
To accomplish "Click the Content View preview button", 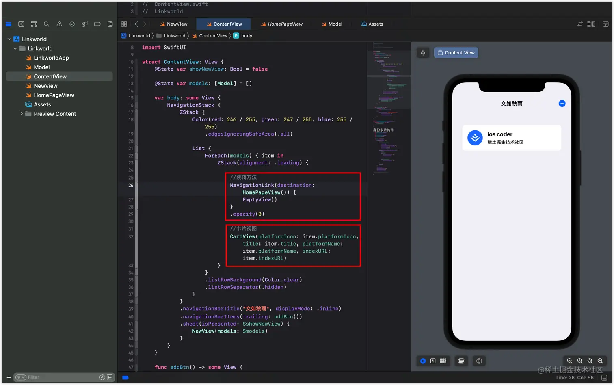I will pos(456,52).
